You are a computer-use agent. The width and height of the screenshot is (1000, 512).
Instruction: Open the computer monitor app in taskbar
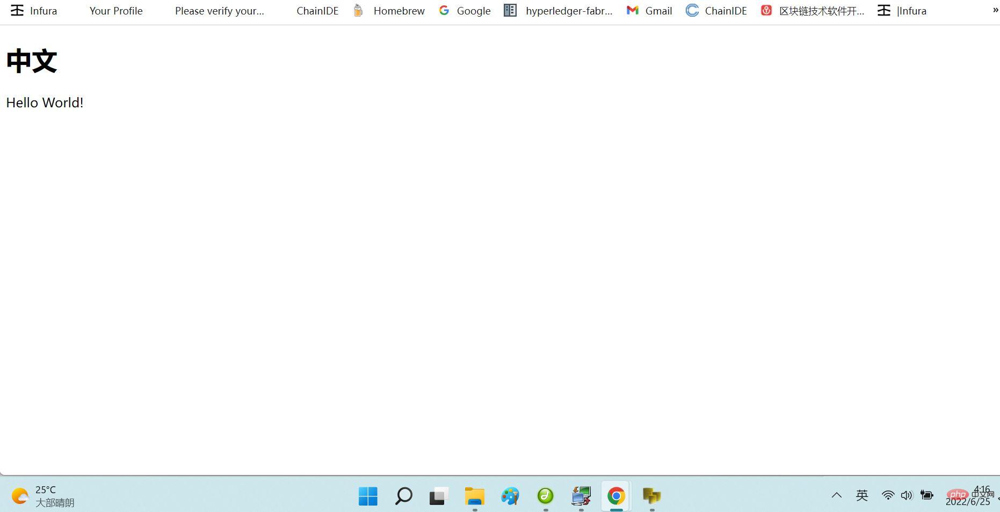coord(581,496)
